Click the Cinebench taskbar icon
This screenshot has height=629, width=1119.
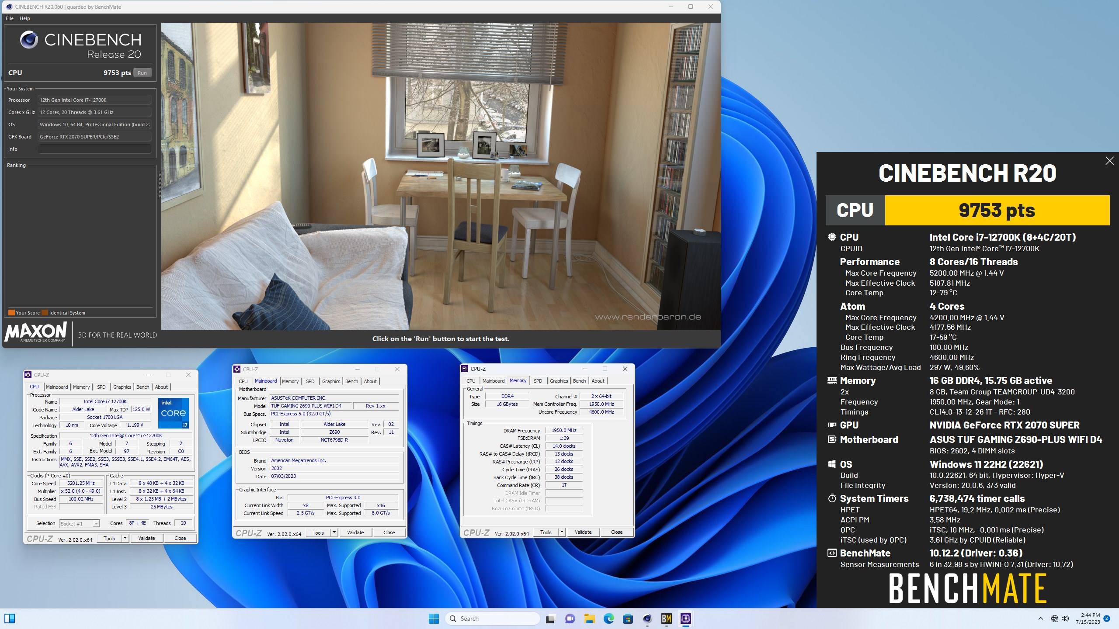[x=647, y=619]
